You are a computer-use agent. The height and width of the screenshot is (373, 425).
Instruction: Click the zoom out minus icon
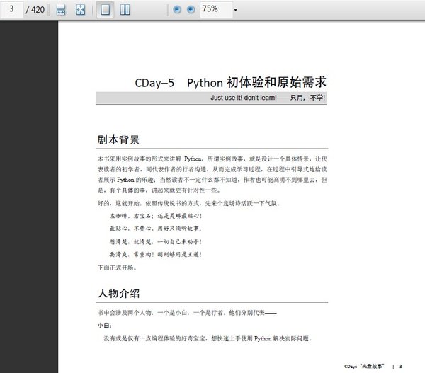(177, 10)
